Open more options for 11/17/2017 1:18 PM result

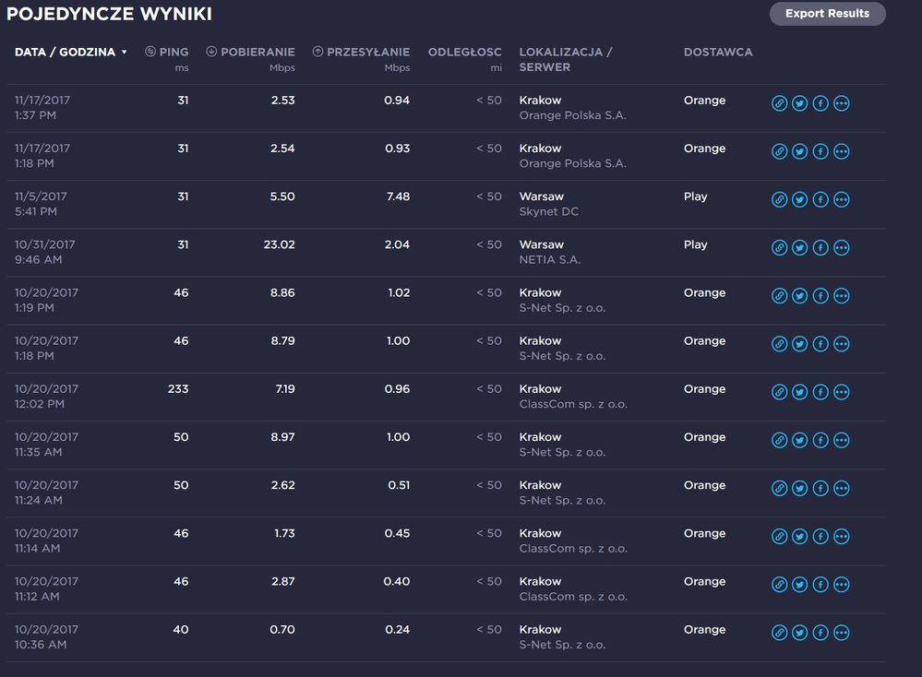[x=842, y=151]
